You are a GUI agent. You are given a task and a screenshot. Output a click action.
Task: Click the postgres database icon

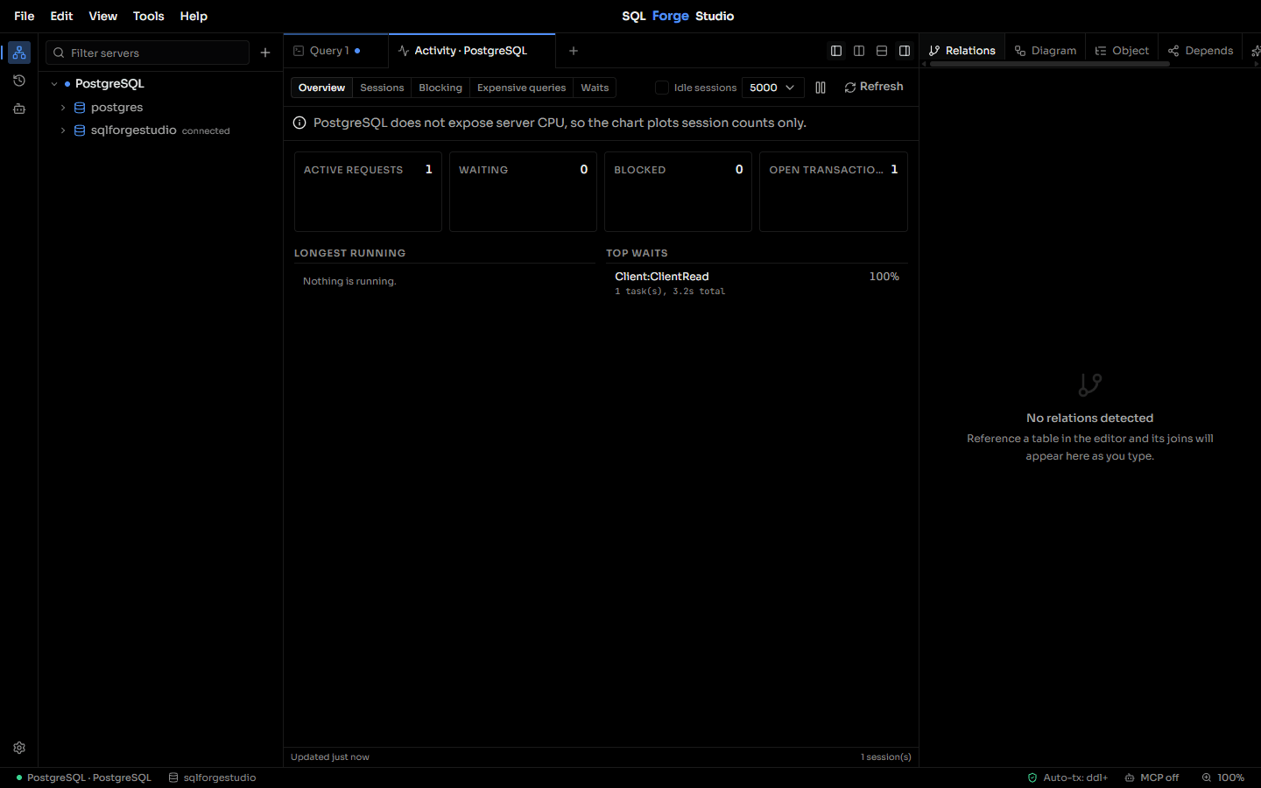coord(80,108)
